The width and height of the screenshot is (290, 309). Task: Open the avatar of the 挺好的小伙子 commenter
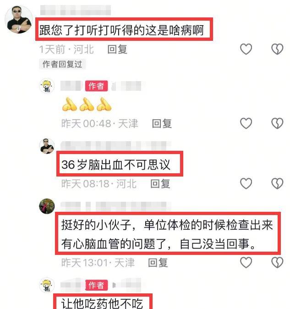[47, 206]
